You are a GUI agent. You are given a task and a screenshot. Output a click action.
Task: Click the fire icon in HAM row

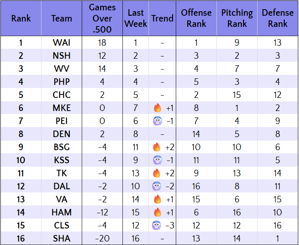point(157,213)
